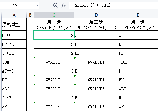Select cell containing G→H
Viewport: 158px width, 111px height.
point(14,97)
